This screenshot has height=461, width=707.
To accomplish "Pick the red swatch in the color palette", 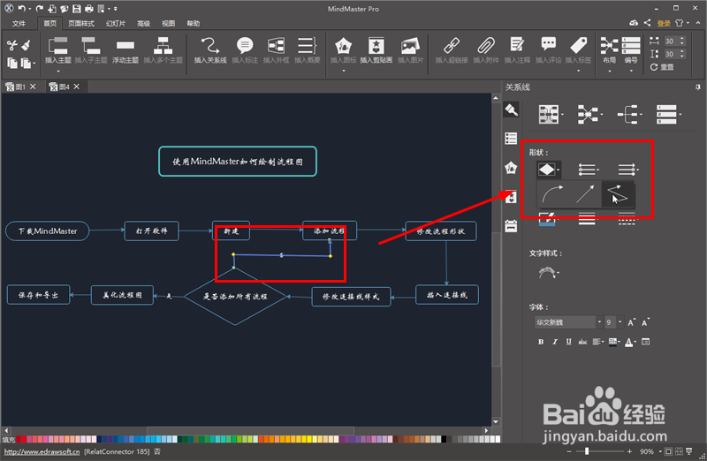I will coord(19,439).
